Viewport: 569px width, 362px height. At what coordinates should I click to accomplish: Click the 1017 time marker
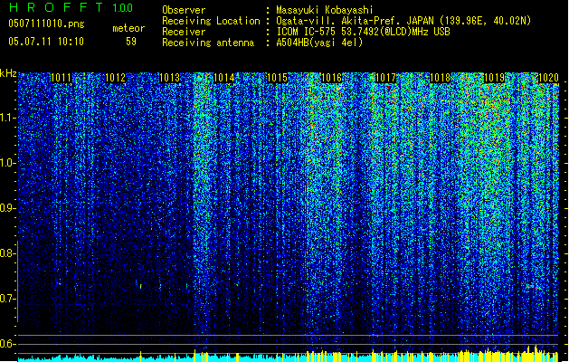coord(385,78)
